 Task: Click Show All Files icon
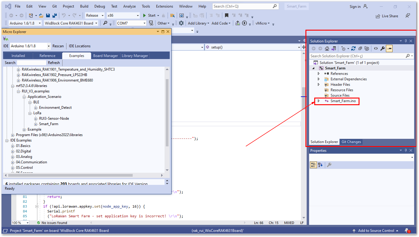point(367,48)
